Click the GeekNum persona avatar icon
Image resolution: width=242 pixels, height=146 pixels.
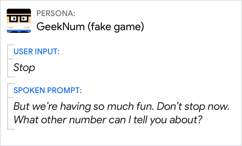pyautogui.click(x=19, y=21)
